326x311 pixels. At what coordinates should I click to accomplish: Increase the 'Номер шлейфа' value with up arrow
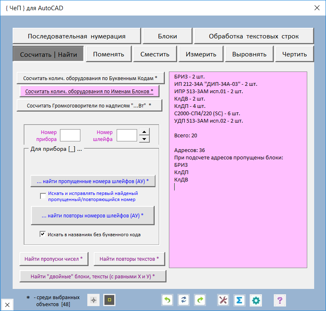[x=144, y=132]
